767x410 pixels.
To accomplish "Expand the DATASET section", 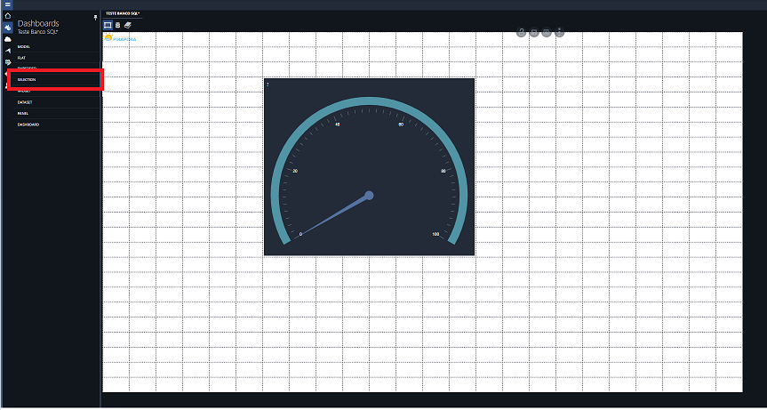I will pos(25,102).
